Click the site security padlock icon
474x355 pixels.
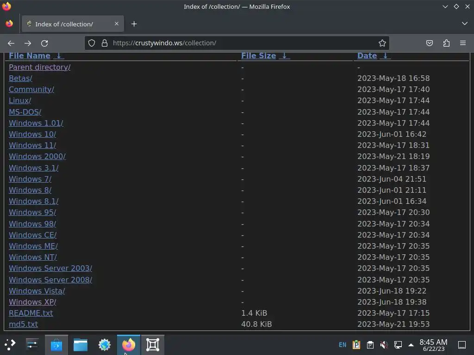click(x=104, y=43)
